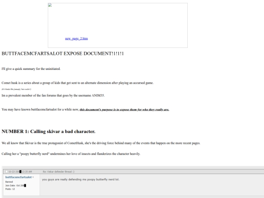Click the Re: Viskar defender thread title
The height and width of the screenshot is (198, 264).
[x=59, y=172]
